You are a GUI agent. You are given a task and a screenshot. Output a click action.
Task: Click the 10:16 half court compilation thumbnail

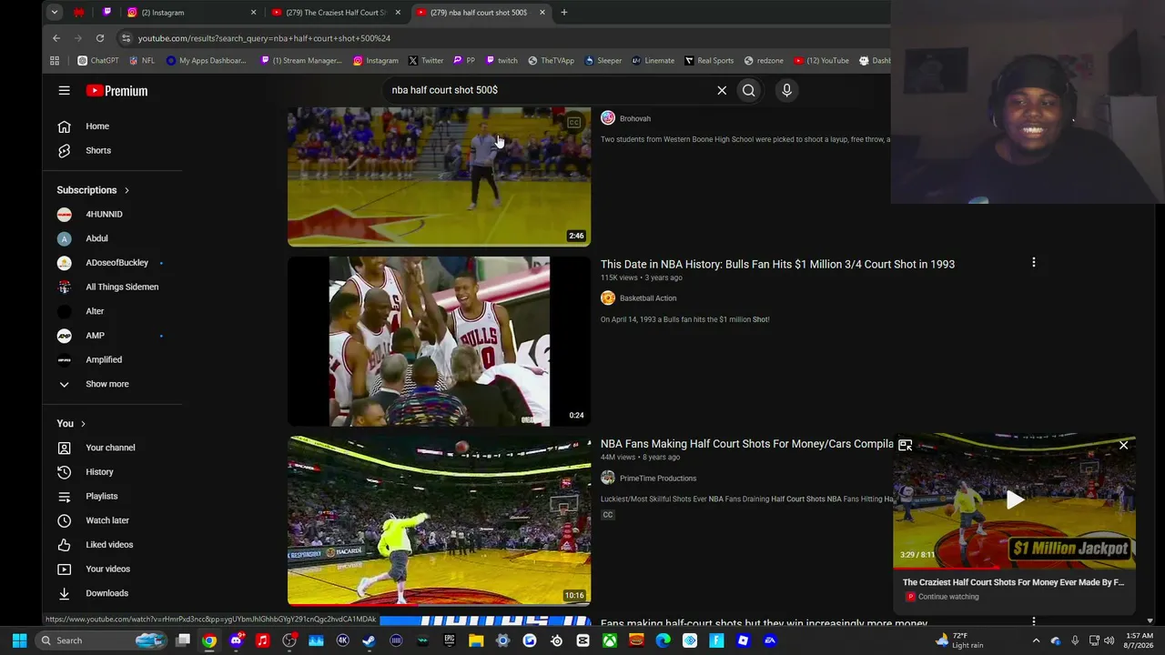[439, 520]
